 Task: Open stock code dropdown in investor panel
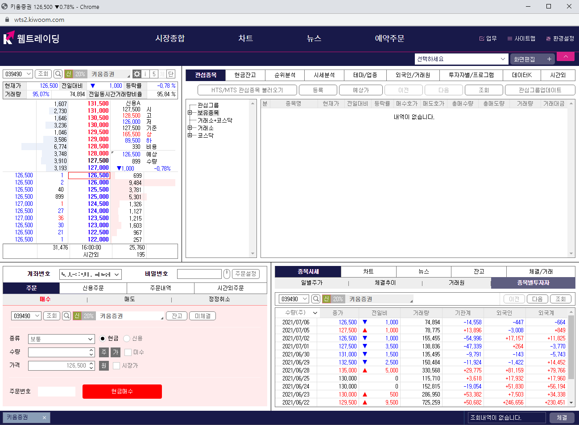click(x=305, y=299)
